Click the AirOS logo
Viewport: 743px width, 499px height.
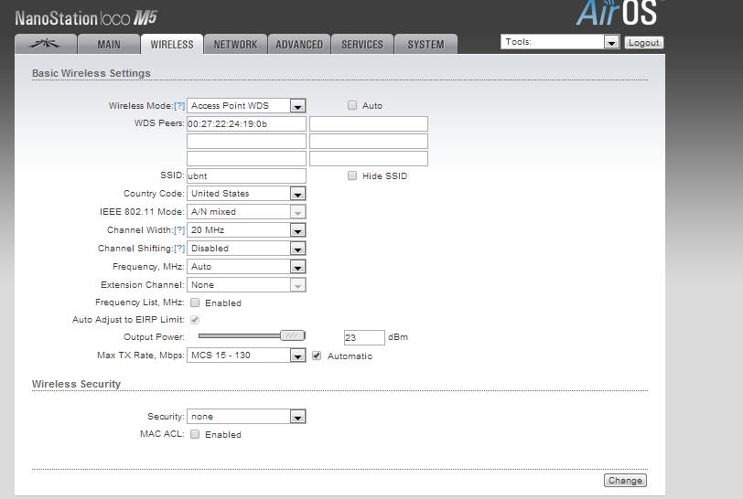[618, 13]
